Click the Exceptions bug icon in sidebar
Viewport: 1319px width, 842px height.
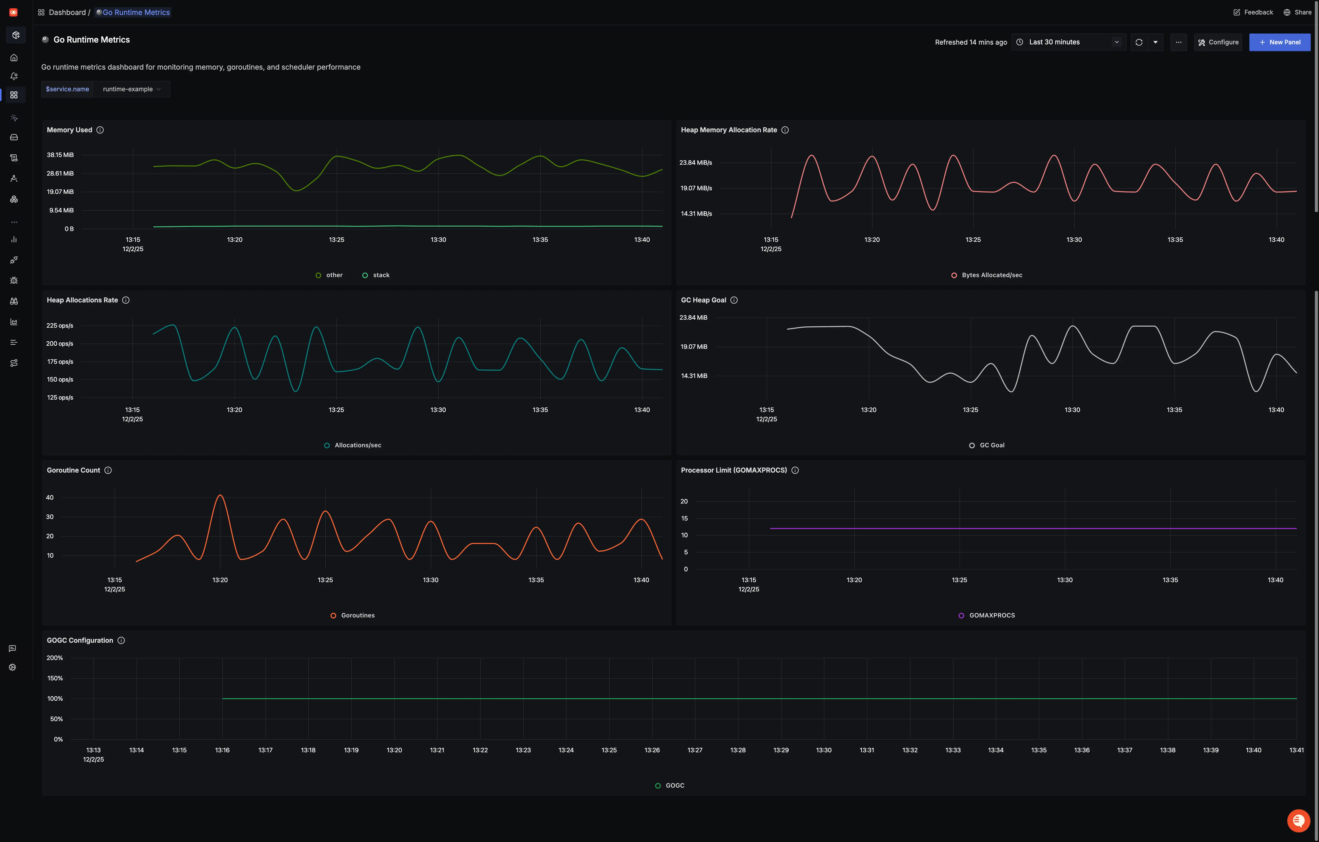(x=14, y=280)
